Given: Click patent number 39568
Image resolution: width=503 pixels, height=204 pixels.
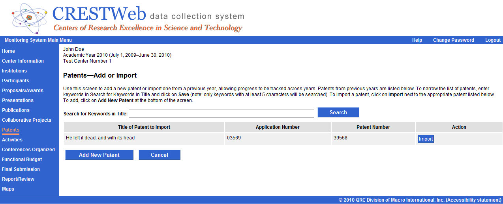Looking at the screenshot, I should [x=340, y=138].
